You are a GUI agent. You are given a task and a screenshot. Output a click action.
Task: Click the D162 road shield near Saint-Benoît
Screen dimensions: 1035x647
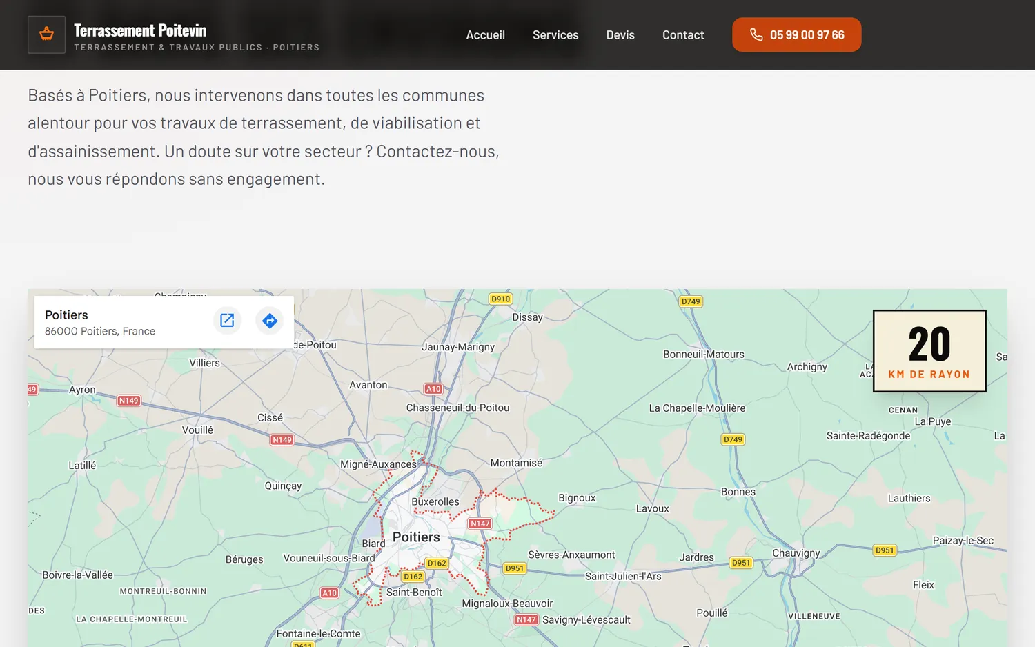(413, 577)
